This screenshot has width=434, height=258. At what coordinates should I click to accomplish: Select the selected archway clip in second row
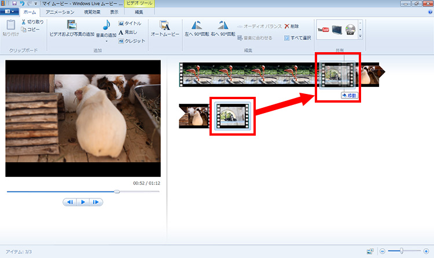point(233,116)
